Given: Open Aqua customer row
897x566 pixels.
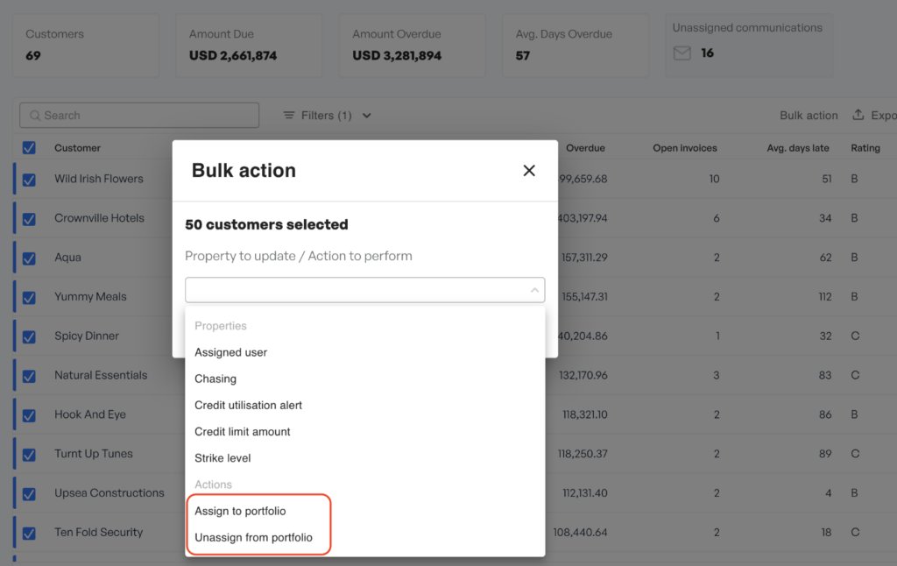Looking at the screenshot, I should click(x=67, y=258).
